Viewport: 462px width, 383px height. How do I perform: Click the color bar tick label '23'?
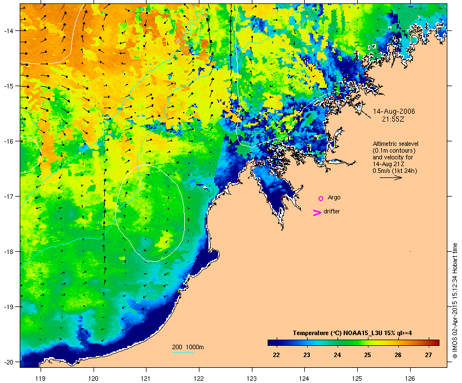click(x=306, y=355)
